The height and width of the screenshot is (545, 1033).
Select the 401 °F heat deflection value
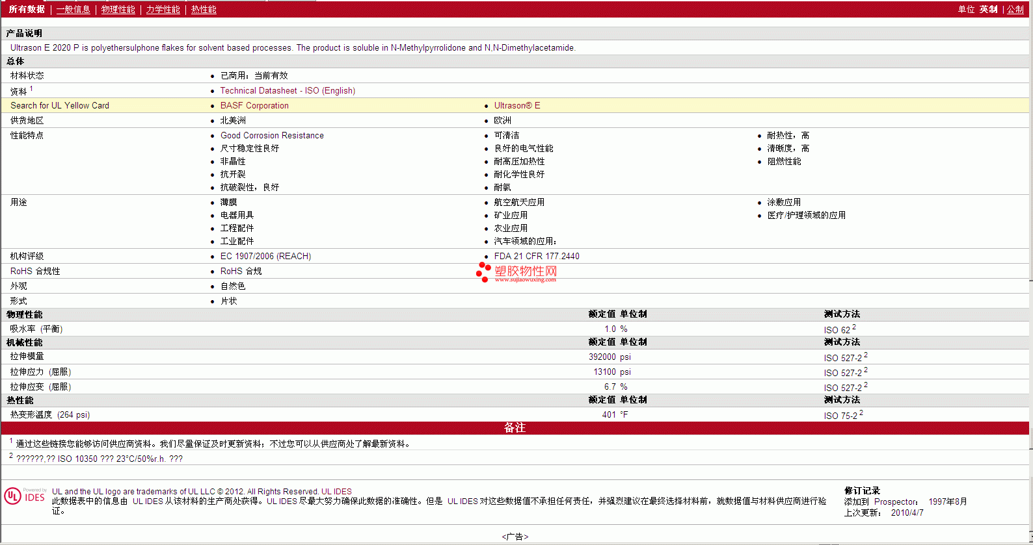615,414
